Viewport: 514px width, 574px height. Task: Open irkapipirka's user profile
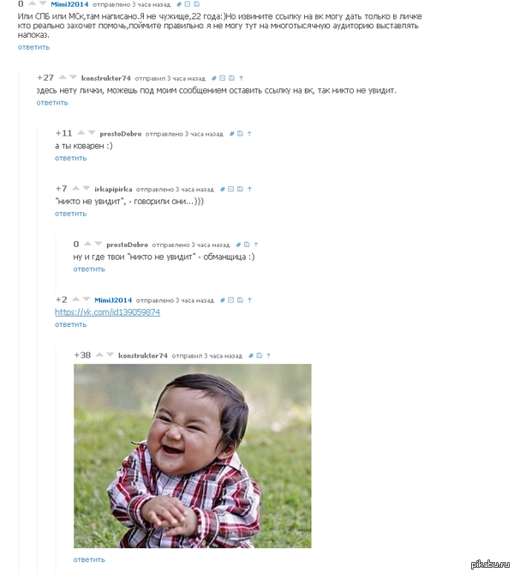(x=113, y=189)
